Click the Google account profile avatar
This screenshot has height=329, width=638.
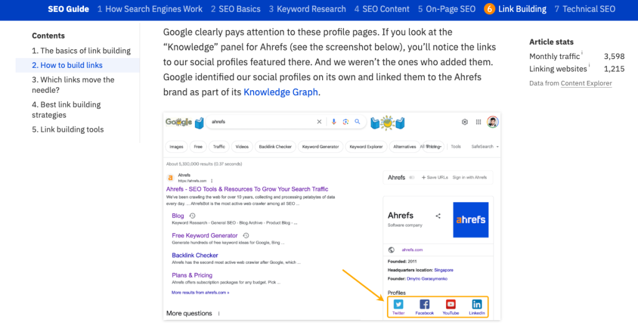click(493, 122)
